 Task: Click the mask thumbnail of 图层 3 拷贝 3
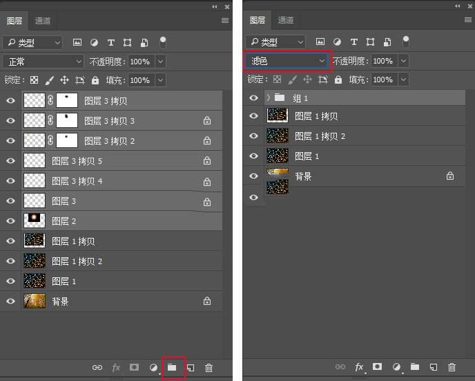(67, 121)
